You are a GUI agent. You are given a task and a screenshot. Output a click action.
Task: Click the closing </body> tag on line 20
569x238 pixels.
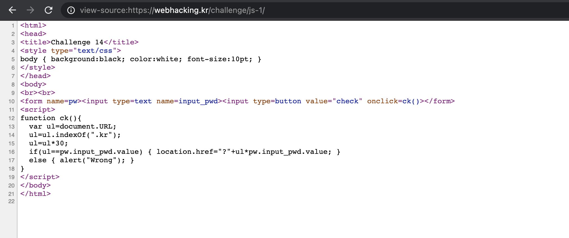(35, 185)
